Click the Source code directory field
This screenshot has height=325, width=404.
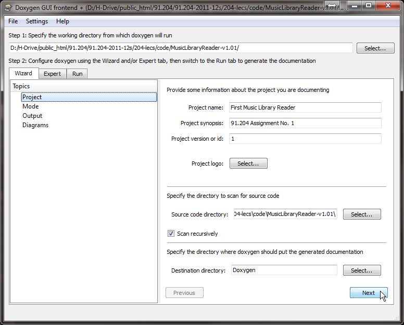[x=285, y=214]
